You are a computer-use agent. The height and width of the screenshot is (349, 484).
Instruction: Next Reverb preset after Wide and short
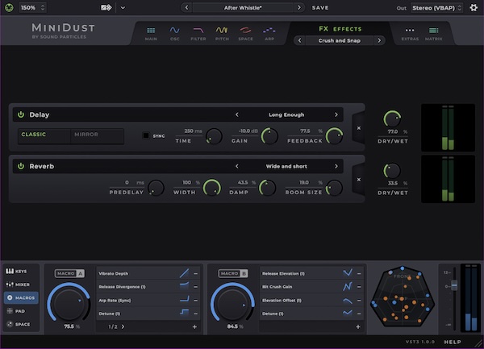(x=336, y=166)
